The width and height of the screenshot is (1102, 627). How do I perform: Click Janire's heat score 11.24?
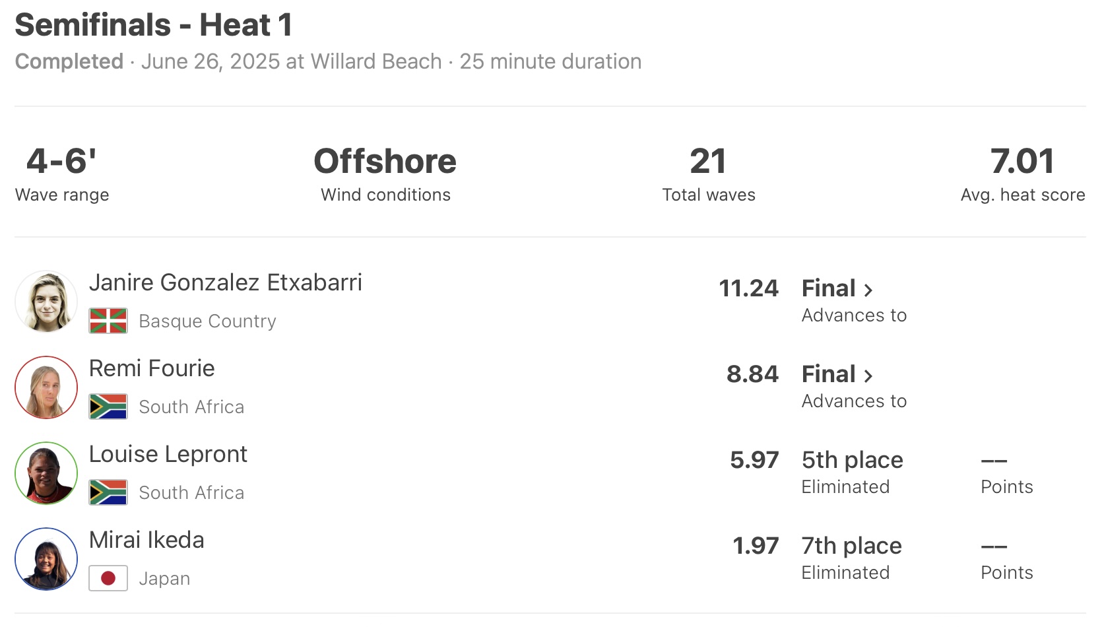(748, 288)
